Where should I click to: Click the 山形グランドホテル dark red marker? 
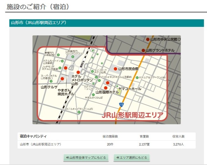click(143, 50)
